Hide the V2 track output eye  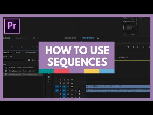point(72,83)
